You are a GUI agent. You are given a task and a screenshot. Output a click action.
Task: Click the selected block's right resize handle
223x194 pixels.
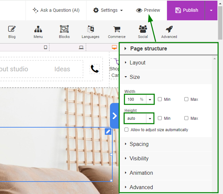[x=111, y=154]
